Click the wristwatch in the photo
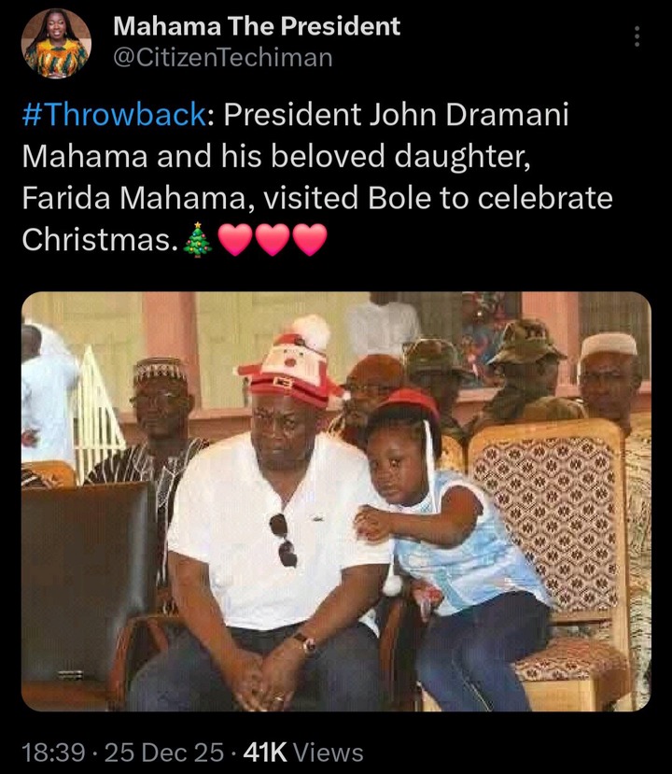 pyautogui.click(x=303, y=643)
